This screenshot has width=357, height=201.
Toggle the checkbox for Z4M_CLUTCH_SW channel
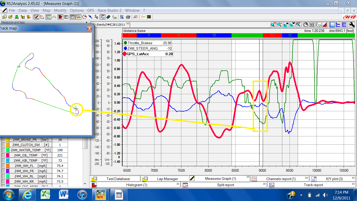click(3, 145)
